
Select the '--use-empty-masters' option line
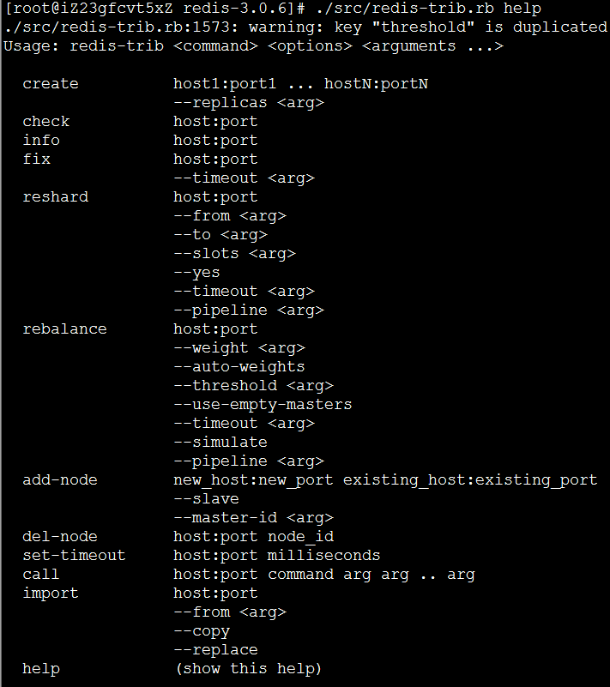click(263, 405)
